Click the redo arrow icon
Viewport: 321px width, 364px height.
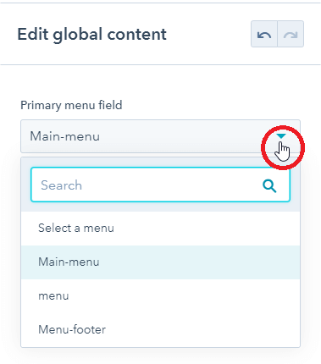pyautogui.click(x=291, y=35)
